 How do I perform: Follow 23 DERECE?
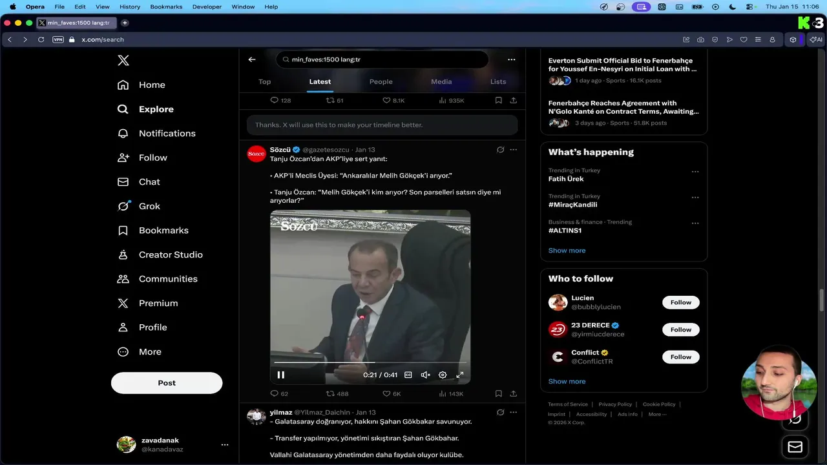(680, 329)
